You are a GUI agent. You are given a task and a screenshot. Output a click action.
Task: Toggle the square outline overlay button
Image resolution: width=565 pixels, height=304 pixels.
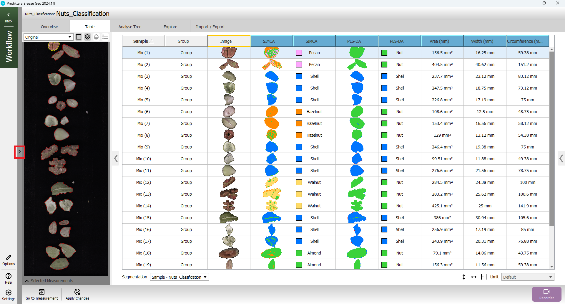(x=79, y=37)
